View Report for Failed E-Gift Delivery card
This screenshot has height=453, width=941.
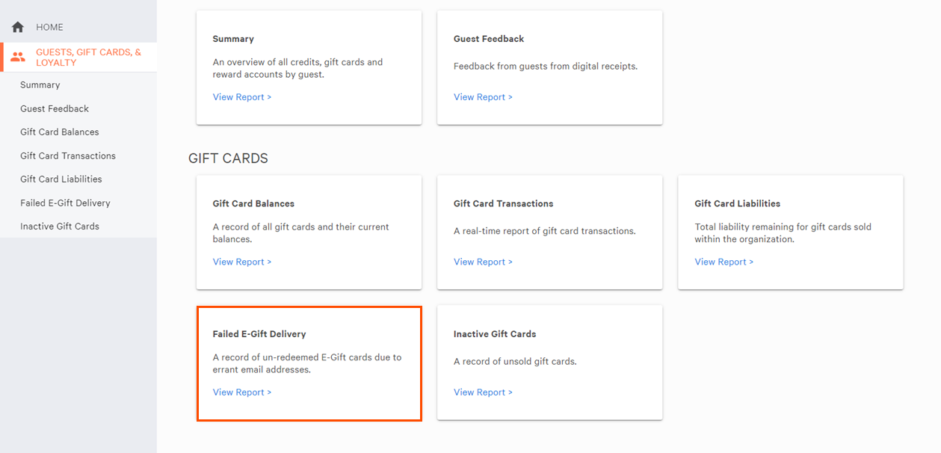(242, 392)
